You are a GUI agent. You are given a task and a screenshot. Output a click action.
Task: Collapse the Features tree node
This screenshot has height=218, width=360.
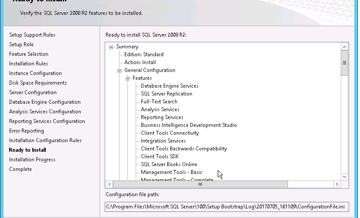(127, 78)
